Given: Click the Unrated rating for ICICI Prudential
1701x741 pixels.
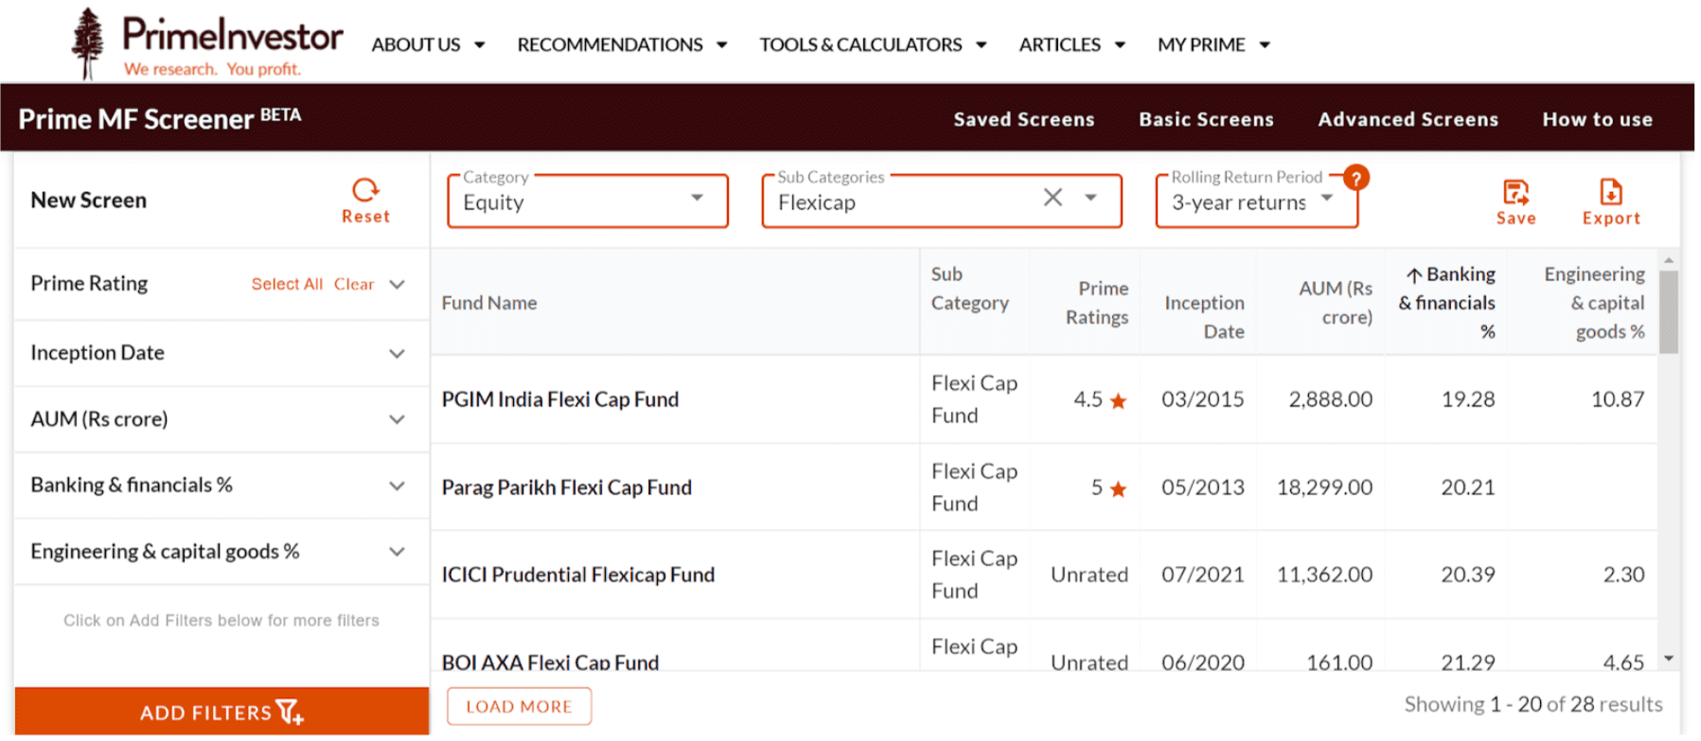Looking at the screenshot, I should coord(1090,575).
